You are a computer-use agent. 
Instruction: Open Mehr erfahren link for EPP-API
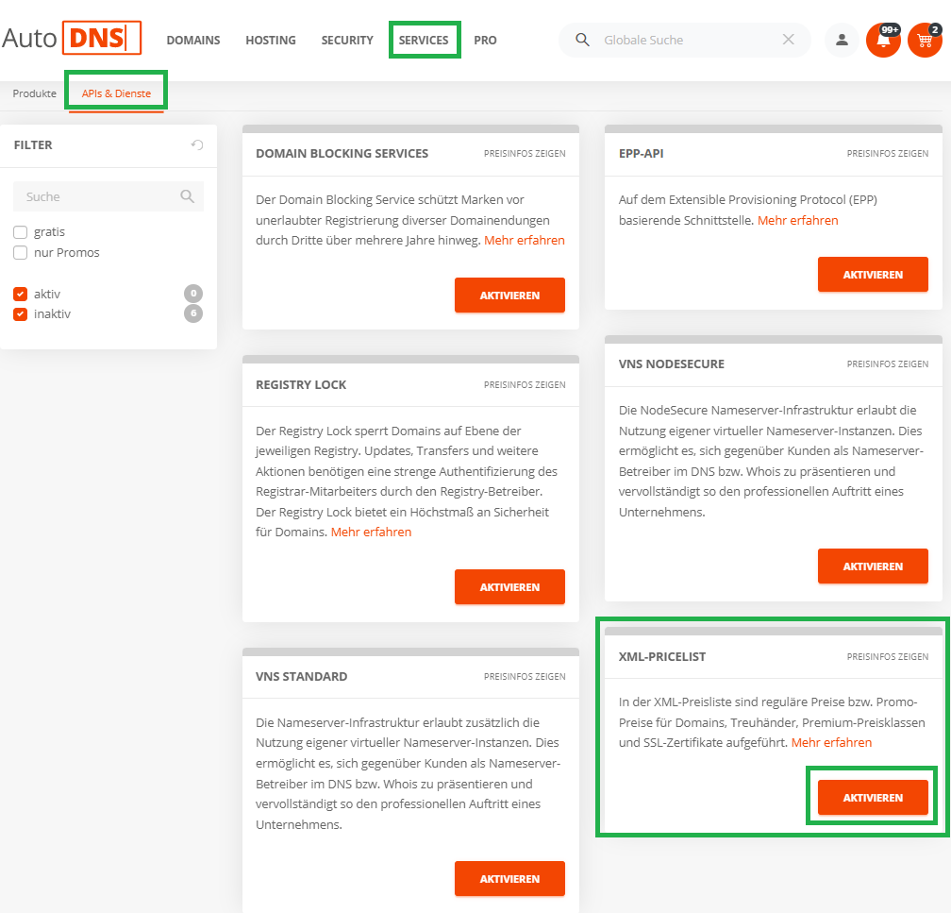(x=797, y=220)
